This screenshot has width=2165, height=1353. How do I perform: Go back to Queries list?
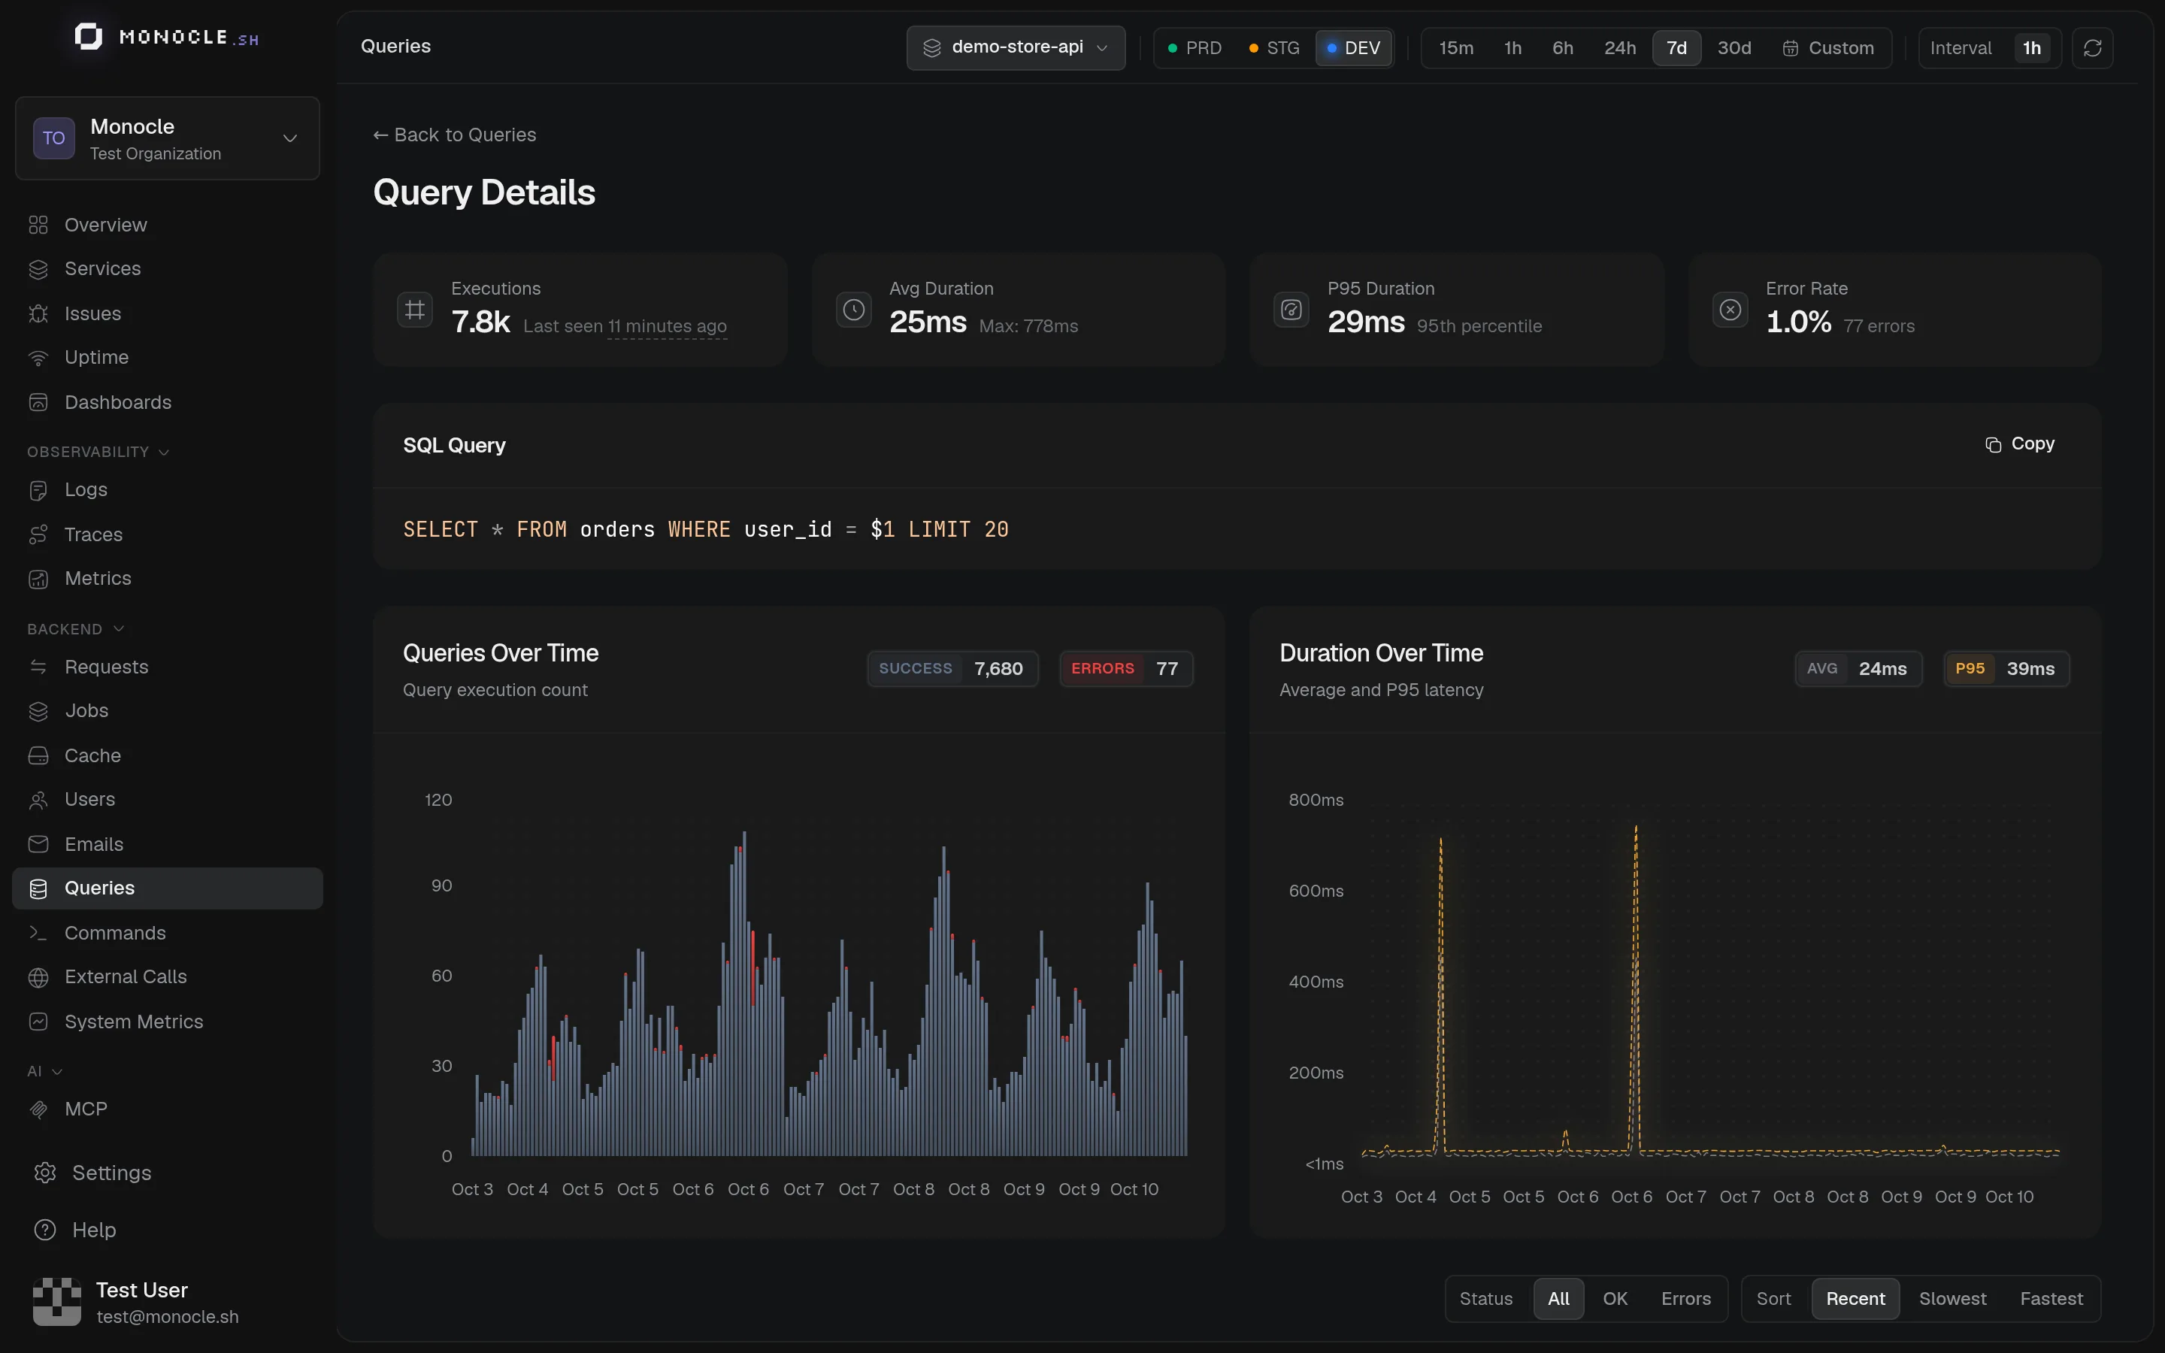pos(455,135)
